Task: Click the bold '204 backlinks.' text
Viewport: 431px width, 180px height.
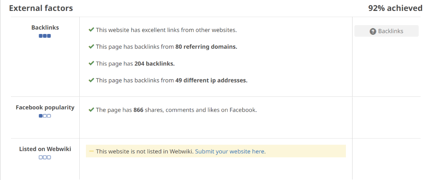Action: (x=154, y=64)
